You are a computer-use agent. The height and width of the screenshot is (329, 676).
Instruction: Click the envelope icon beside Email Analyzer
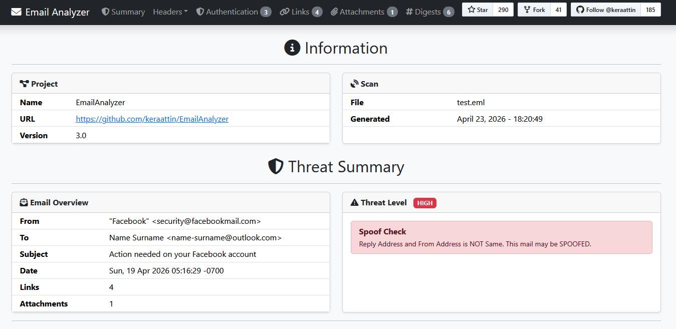(x=17, y=12)
